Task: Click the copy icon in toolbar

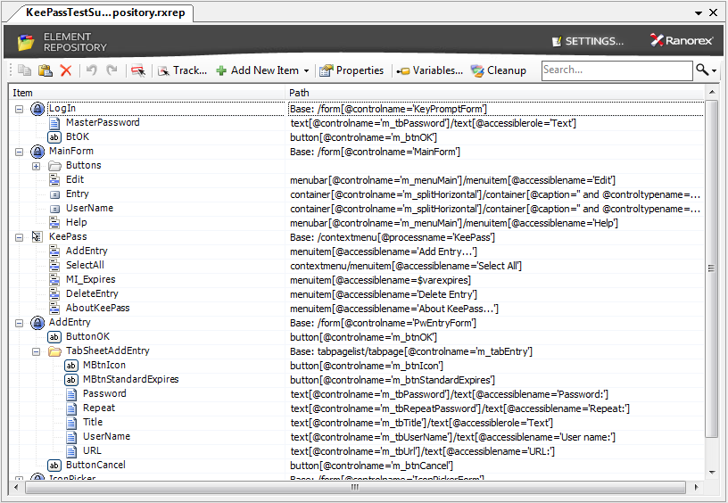Action: click(x=25, y=70)
